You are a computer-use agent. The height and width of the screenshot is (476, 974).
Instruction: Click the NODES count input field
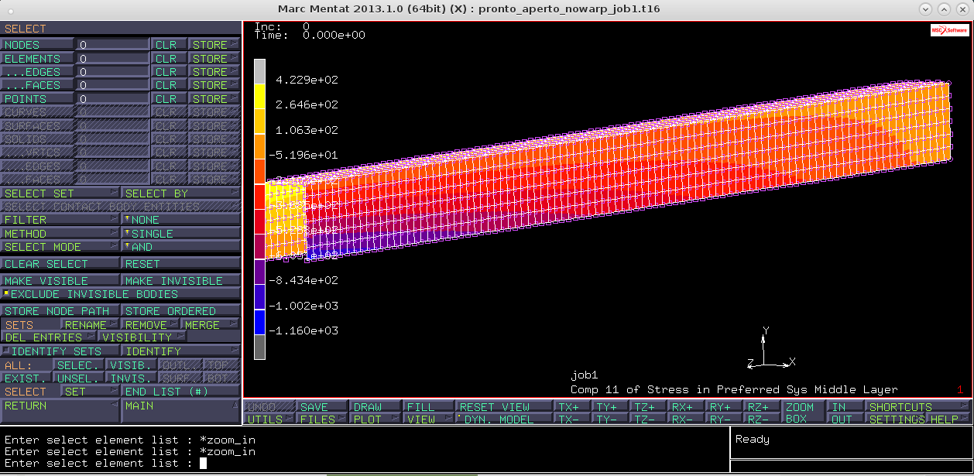pos(112,45)
